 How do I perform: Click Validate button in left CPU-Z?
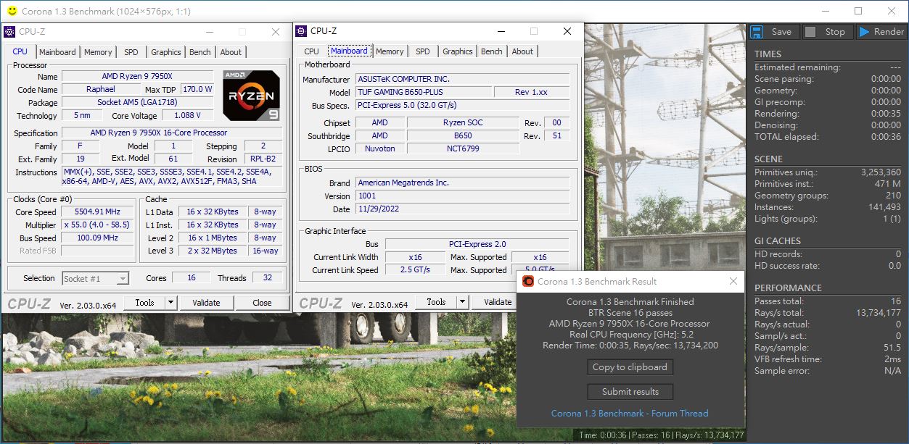pyautogui.click(x=206, y=303)
